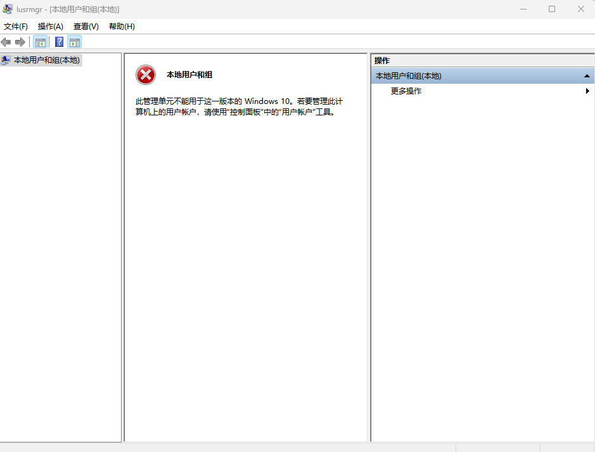Click the computer icon in console tree
Screen dimensions: 595x452
coord(6,60)
